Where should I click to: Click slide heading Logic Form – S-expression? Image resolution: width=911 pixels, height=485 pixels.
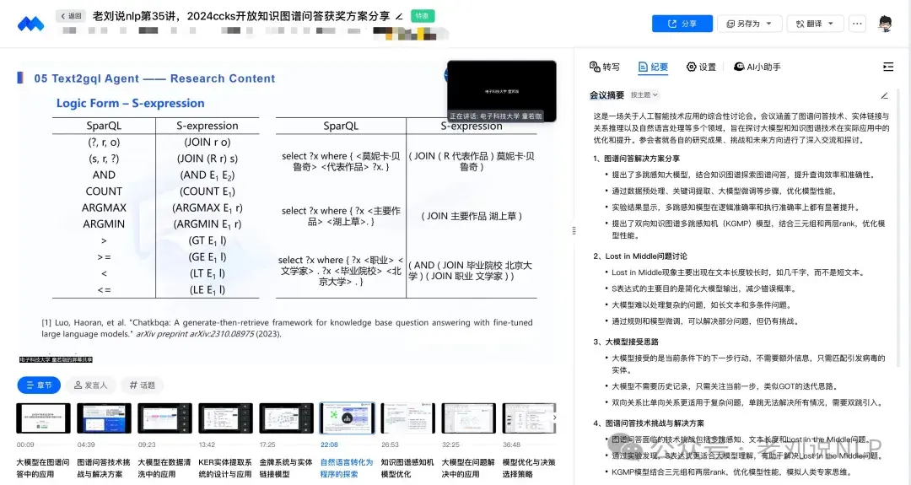coord(130,104)
